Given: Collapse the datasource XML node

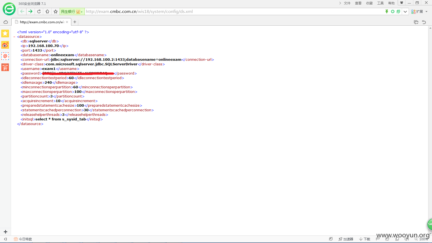Looking at the screenshot, I should pyautogui.click(x=14, y=37).
